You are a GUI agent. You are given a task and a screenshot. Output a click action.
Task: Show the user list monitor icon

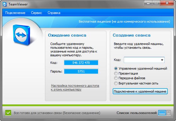[162, 113]
